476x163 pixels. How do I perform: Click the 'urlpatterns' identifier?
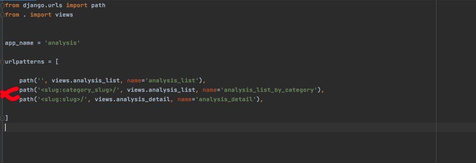25,62
